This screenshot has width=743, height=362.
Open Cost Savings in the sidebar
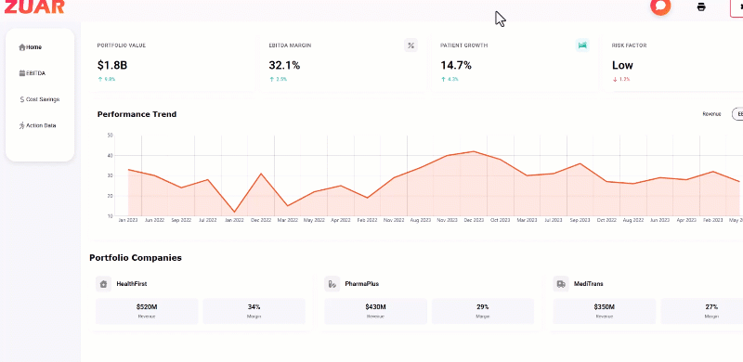tap(40, 99)
